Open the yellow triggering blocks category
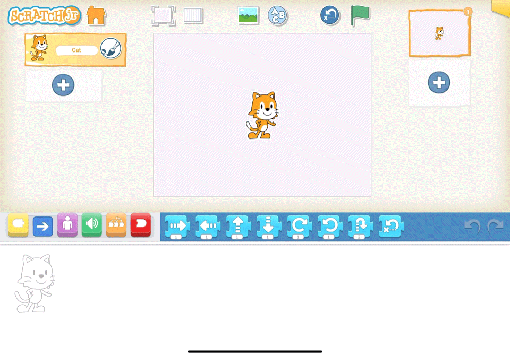Viewport: 510px width, 356px height. [18, 224]
